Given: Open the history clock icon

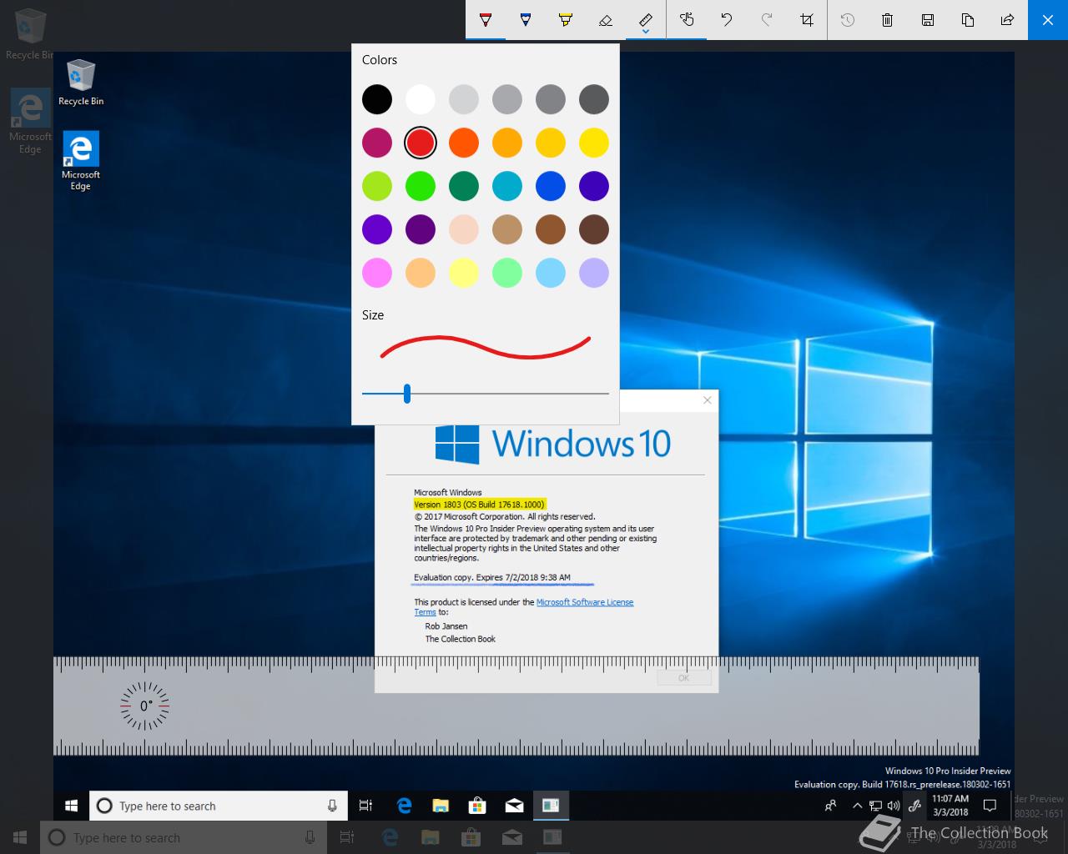Looking at the screenshot, I should 848,19.
